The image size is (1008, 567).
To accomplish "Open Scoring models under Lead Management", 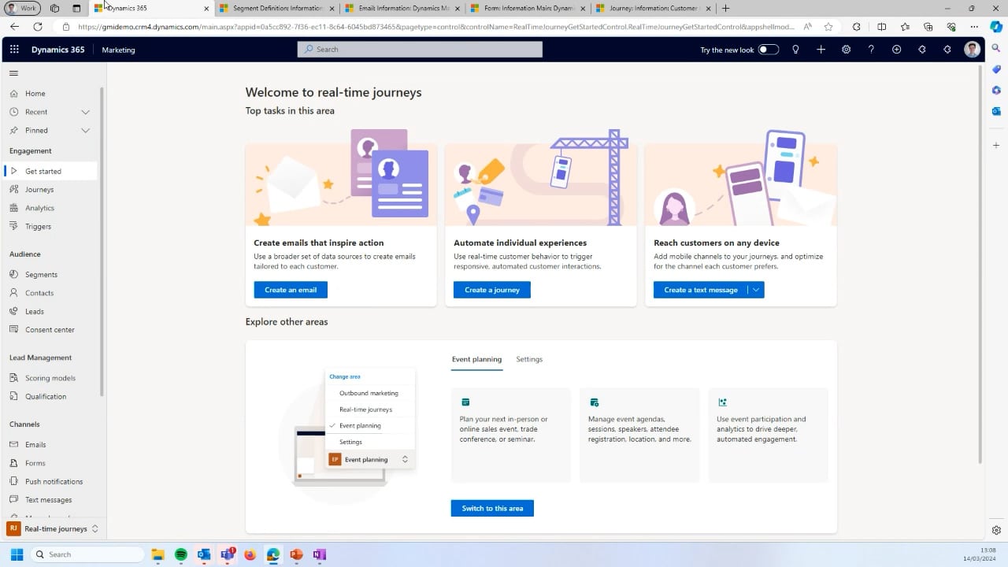I will click(50, 378).
